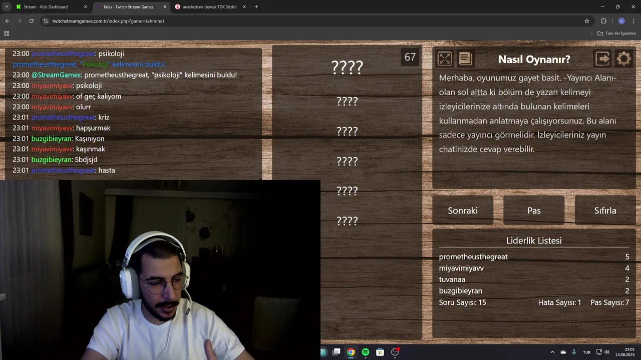Reload the current page
The height and width of the screenshot is (360, 641).
[x=31, y=21]
